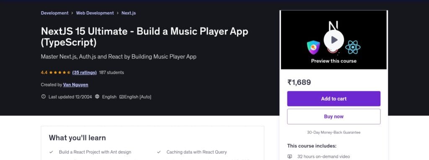Click the last updated alert icon
429x160 pixels.
coord(43,97)
